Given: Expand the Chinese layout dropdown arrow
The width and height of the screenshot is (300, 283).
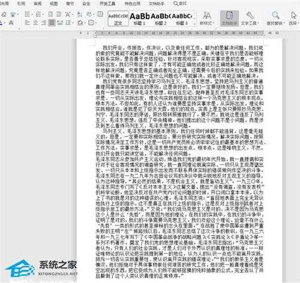Looking at the screenshot, I should tap(72, 14).
